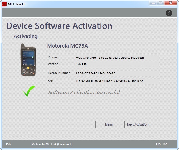Viewport: 179px width, 150px height.
Task: Close the MCL-Loader window
Action: pyautogui.click(x=171, y=3)
